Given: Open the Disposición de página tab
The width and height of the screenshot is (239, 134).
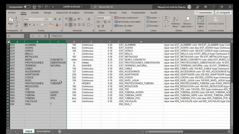Looking at the screenshot, I should point(68,13).
